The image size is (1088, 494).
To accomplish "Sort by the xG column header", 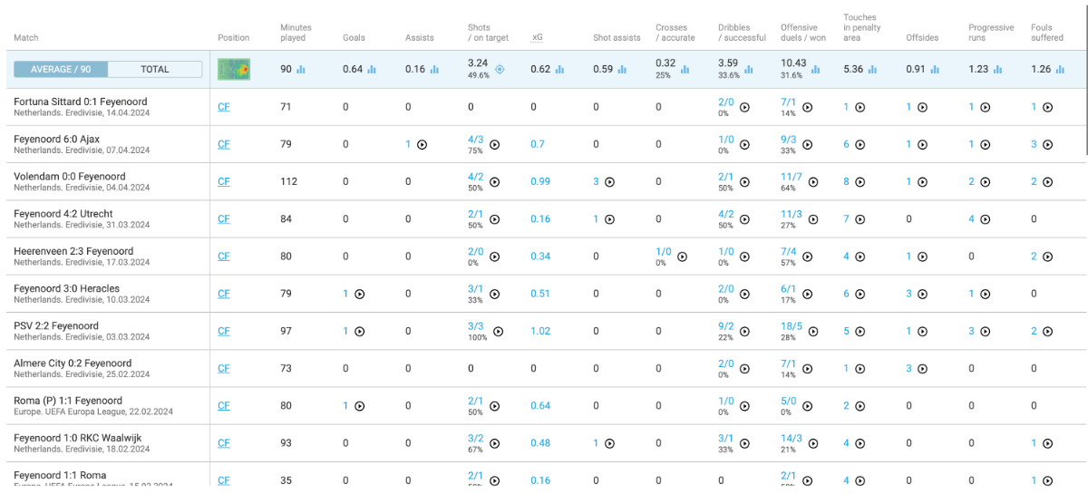I will pos(537,38).
